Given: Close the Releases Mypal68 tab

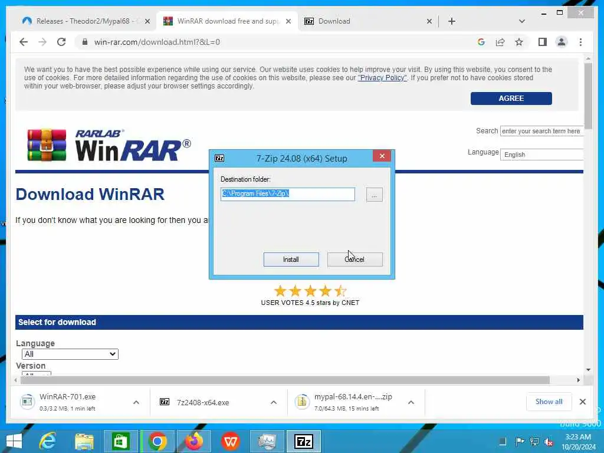Looking at the screenshot, I should tap(147, 22).
